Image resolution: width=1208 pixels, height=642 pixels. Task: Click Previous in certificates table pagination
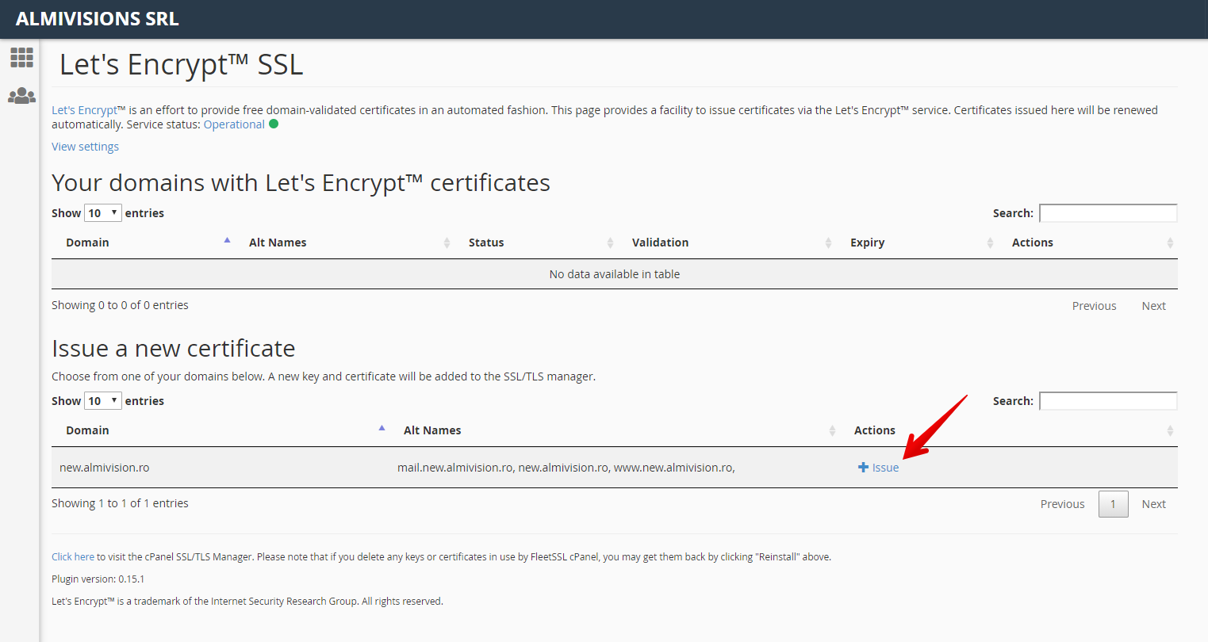pyautogui.click(x=1094, y=306)
